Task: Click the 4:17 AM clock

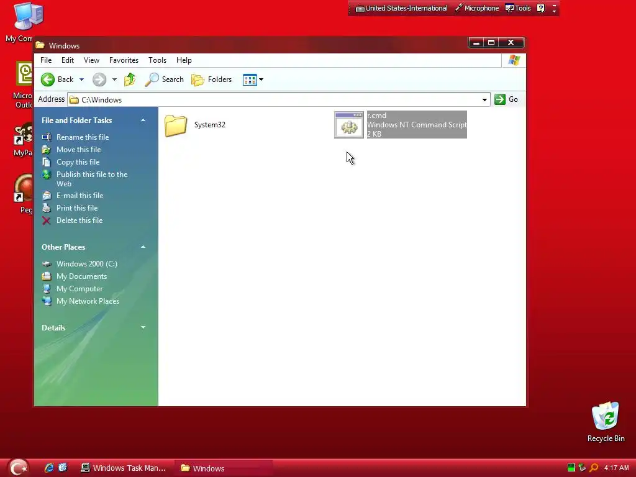Action: tap(616, 468)
